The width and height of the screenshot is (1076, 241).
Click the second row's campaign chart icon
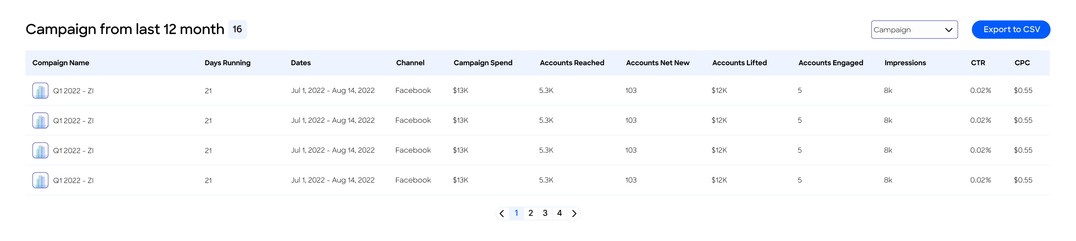[x=40, y=120]
